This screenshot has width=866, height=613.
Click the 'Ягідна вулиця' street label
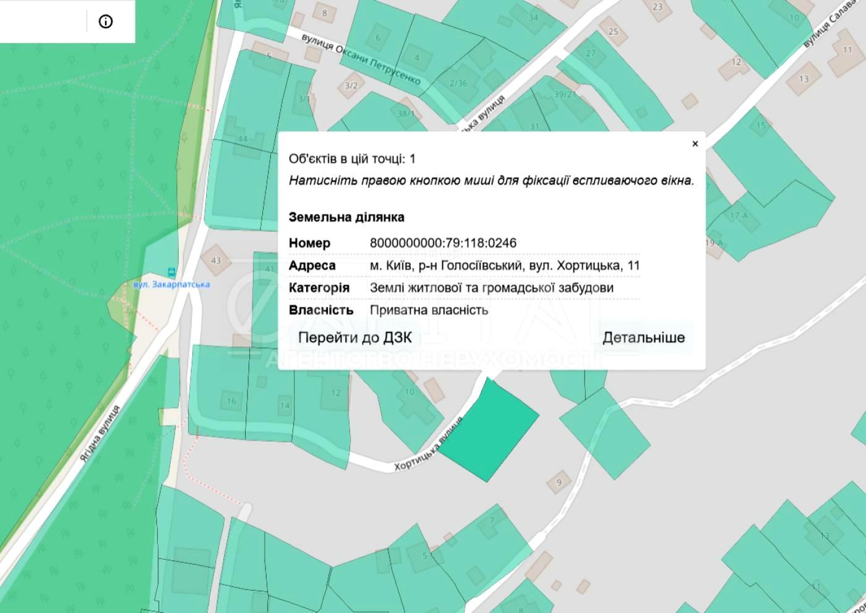pos(100,434)
